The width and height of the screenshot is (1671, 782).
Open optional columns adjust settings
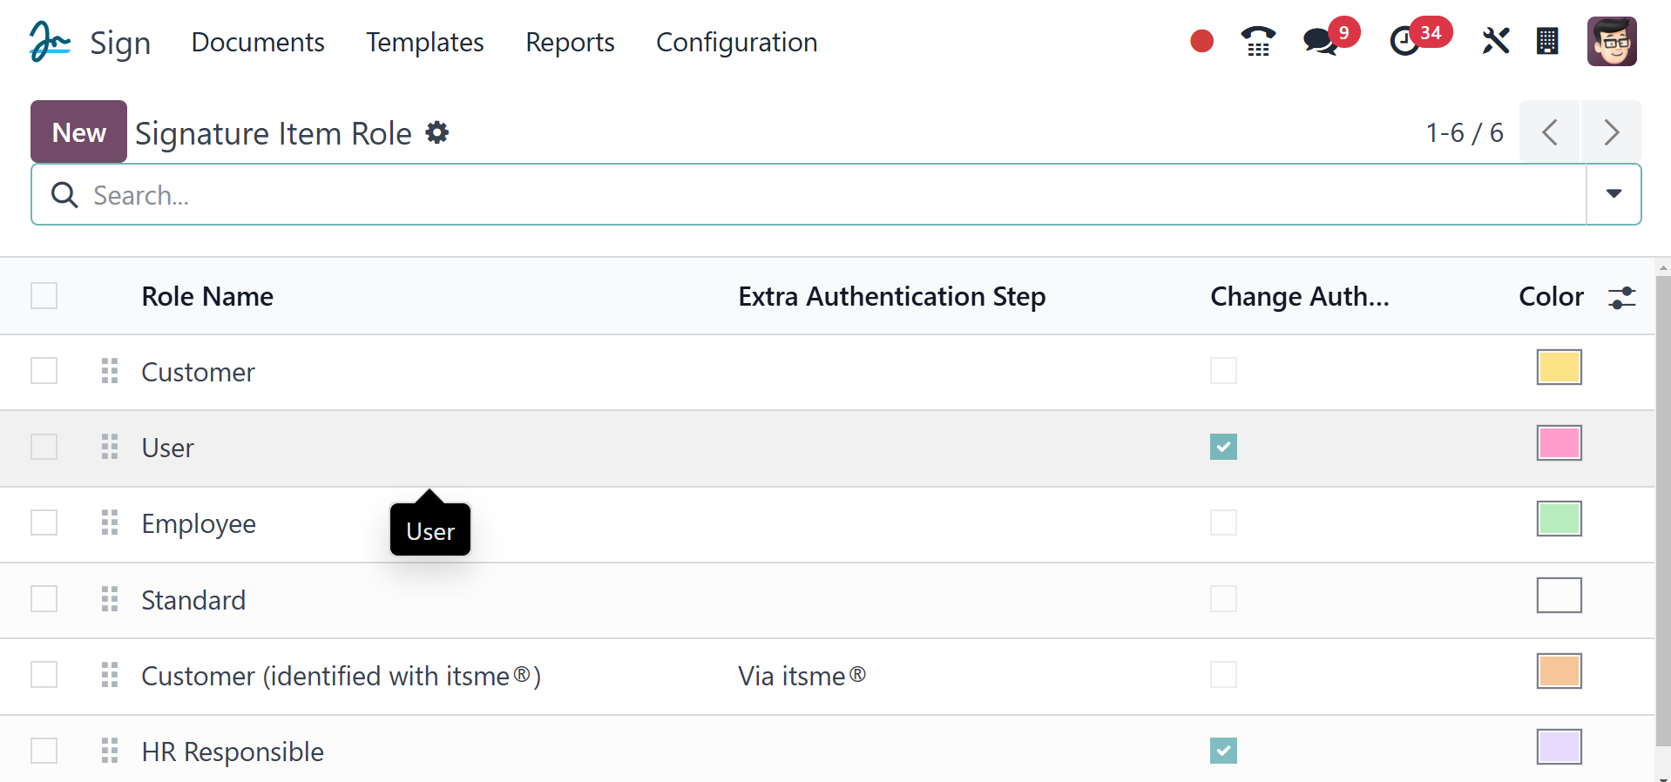pyautogui.click(x=1621, y=298)
